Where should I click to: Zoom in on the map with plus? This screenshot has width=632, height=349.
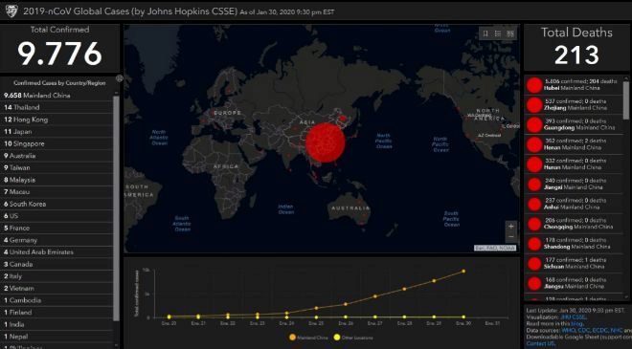510,227
